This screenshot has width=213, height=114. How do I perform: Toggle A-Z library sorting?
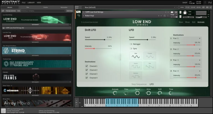(19, 11)
